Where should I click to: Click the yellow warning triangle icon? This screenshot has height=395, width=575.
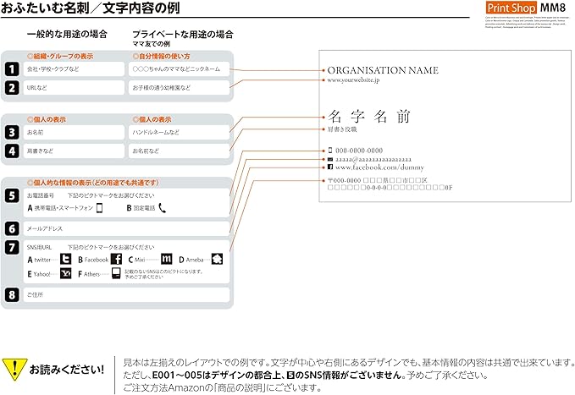(14, 368)
